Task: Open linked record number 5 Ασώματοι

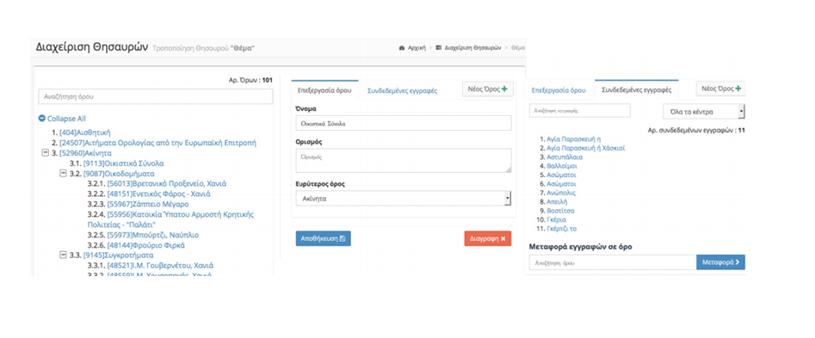Action: (561, 175)
